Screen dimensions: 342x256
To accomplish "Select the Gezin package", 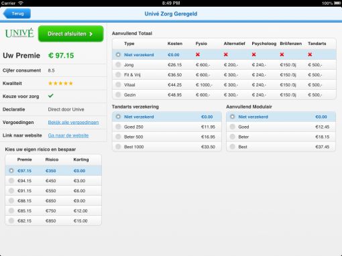I will 224,94.
